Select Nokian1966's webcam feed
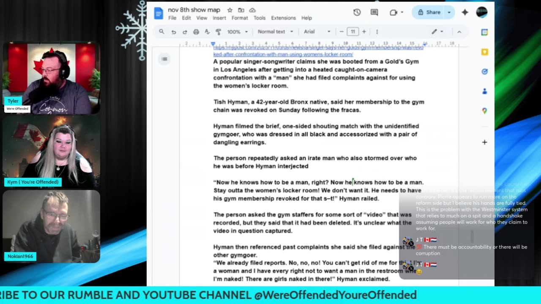 pos(52,226)
